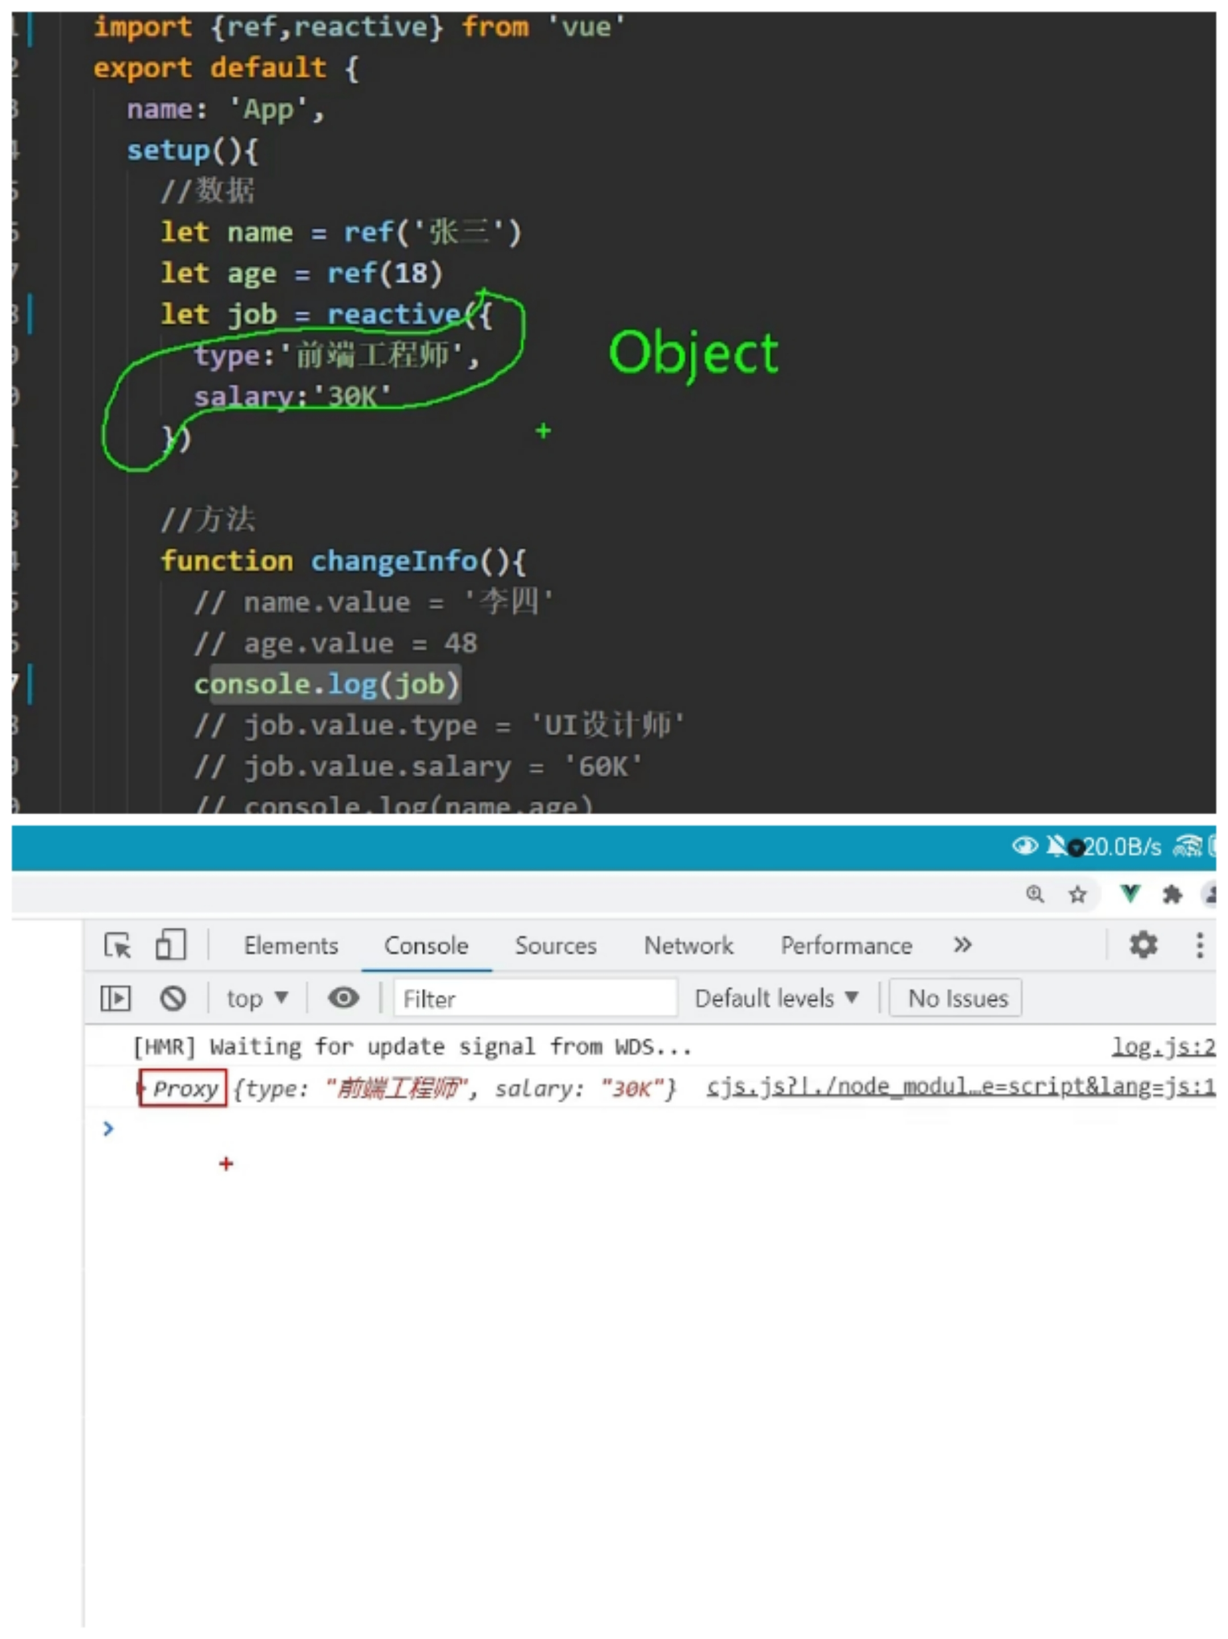Open the top context dropdown

pyautogui.click(x=256, y=999)
